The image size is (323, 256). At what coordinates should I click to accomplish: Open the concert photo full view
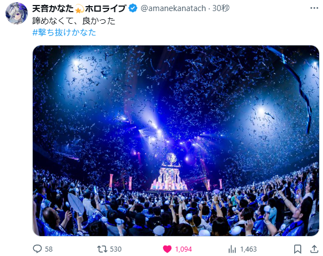176,141
